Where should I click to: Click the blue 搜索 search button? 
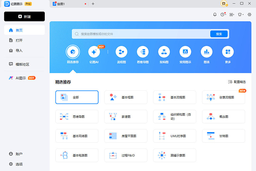pyautogui.click(x=219, y=34)
